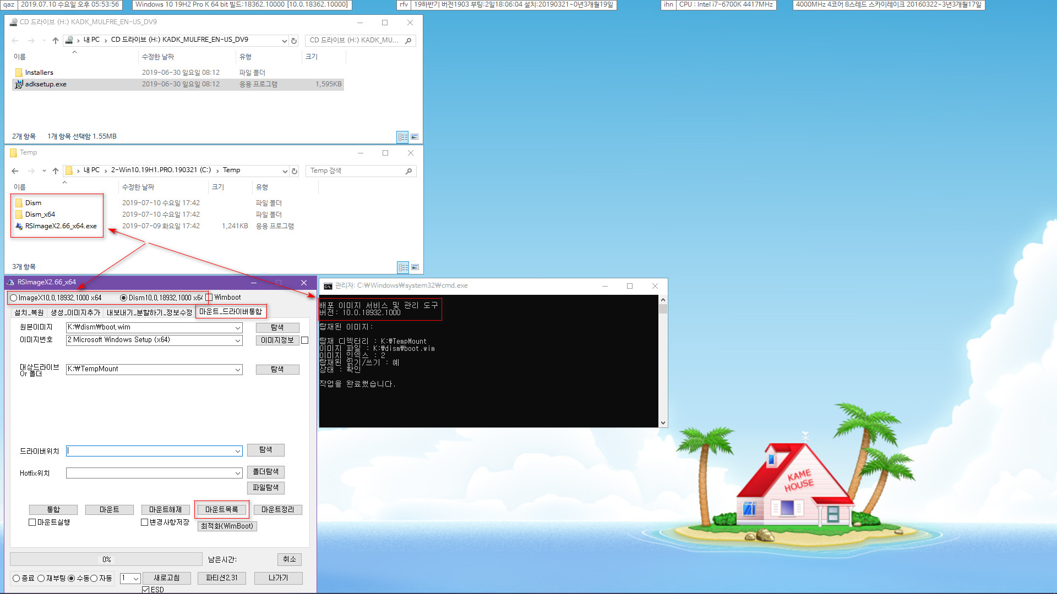The width and height of the screenshot is (1057, 594).
Task: Select the 종료 radio button
Action: [x=17, y=579]
